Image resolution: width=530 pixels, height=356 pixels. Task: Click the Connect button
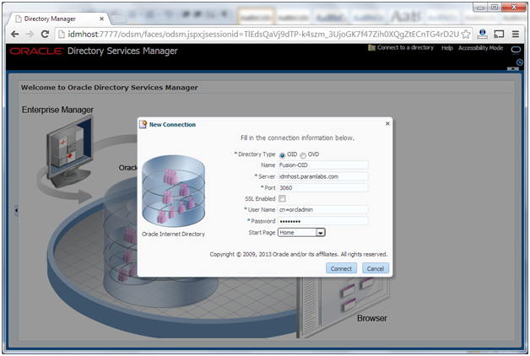pyautogui.click(x=341, y=268)
